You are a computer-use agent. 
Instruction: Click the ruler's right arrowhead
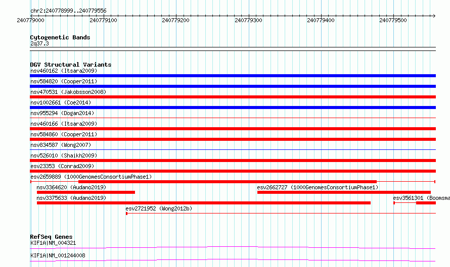tap(434, 16)
